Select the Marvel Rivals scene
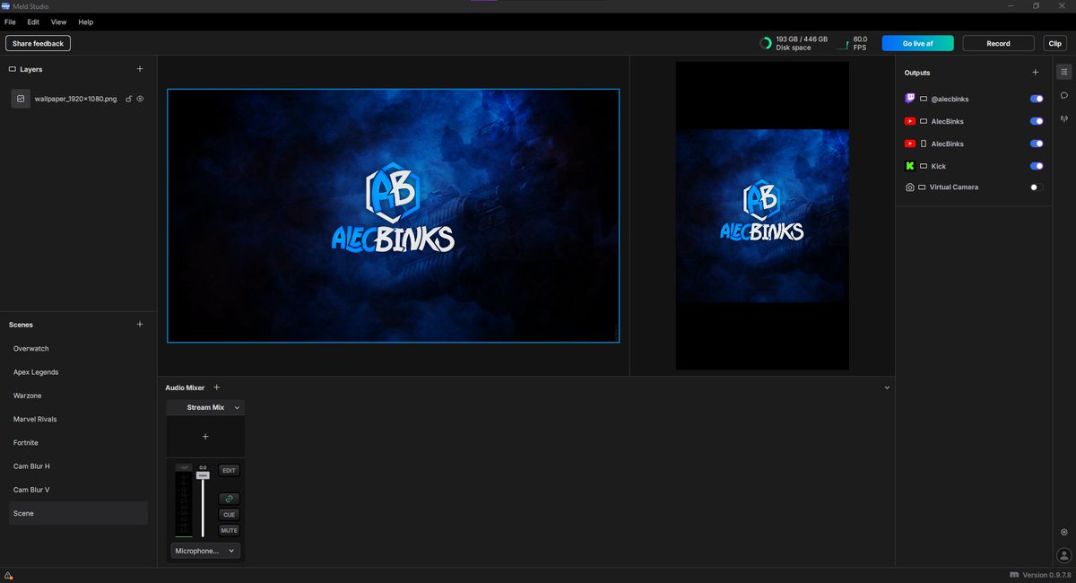Image resolution: width=1076 pixels, height=583 pixels. pyautogui.click(x=78, y=419)
